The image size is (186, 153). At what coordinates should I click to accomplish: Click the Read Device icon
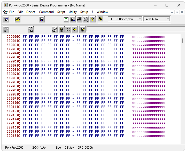(x=6, y=29)
